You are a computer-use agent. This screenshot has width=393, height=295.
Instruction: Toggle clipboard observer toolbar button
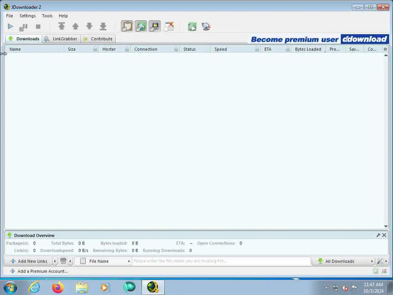point(127,26)
